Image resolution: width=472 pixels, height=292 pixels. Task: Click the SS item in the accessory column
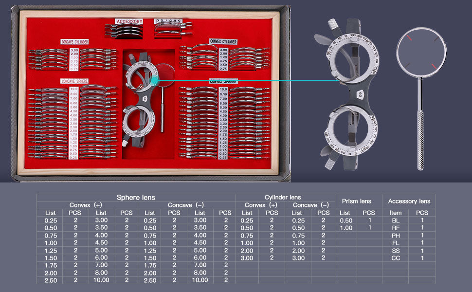coord(396,251)
